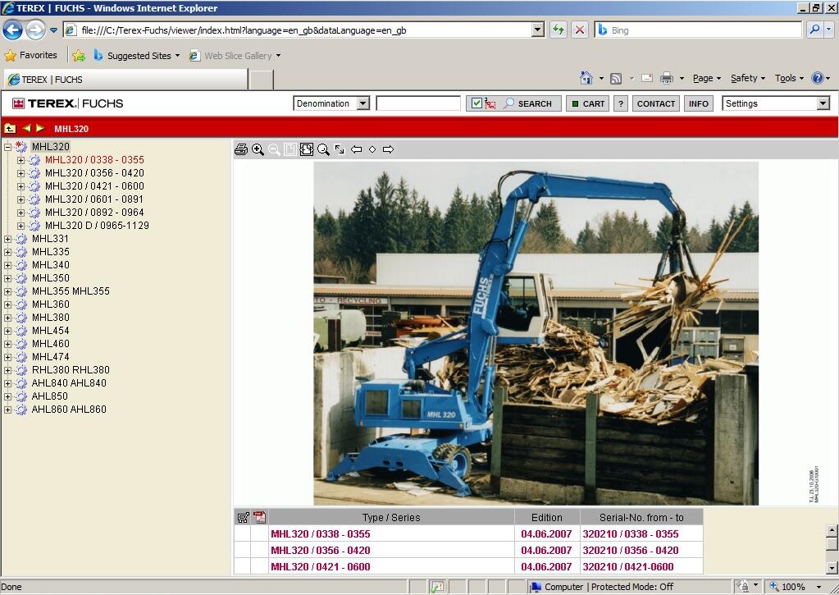Screen dimensions: 839x595
Task: Click the address bar URL field
Action: 305,30
